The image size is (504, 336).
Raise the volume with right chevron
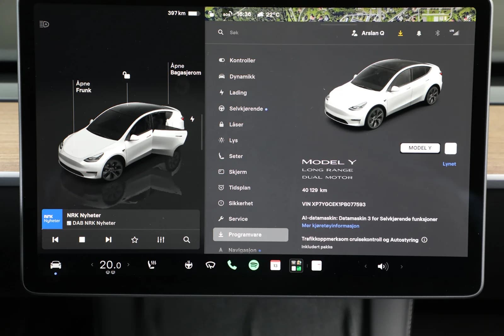402,267
